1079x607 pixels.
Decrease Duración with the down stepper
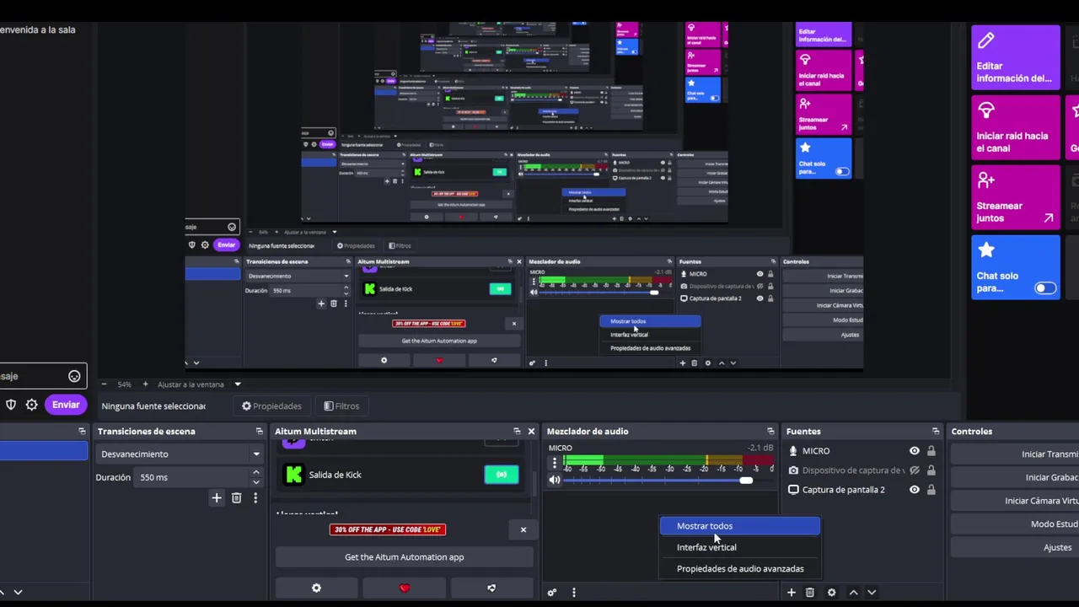click(x=256, y=482)
